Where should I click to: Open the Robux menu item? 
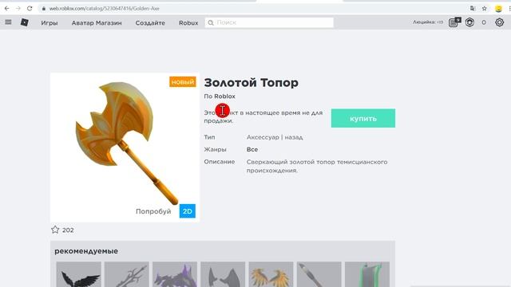point(188,23)
